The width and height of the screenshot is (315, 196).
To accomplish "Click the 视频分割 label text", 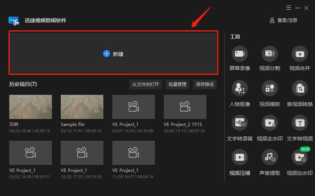I will click(x=269, y=68).
